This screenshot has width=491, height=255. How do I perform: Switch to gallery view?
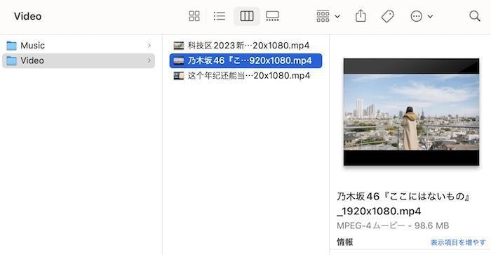[x=272, y=16]
